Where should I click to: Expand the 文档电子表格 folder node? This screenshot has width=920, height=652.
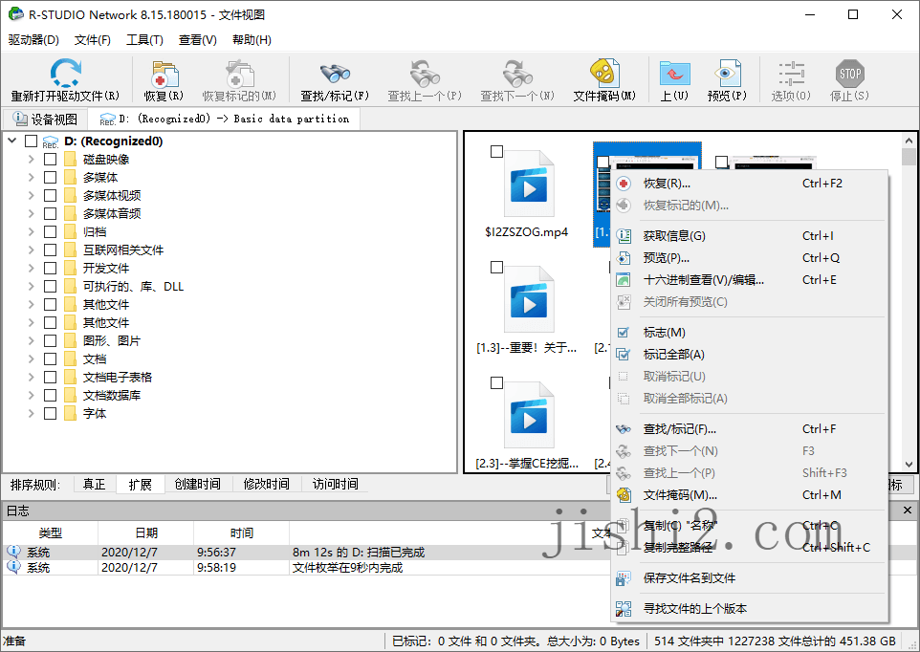click(32, 377)
